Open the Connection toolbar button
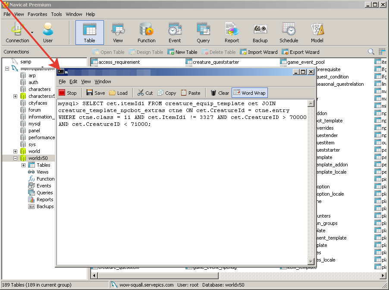 pyautogui.click(x=17, y=32)
